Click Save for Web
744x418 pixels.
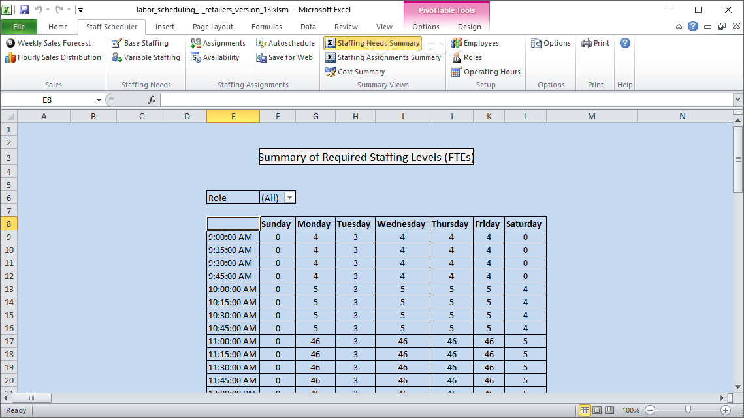coord(285,57)
